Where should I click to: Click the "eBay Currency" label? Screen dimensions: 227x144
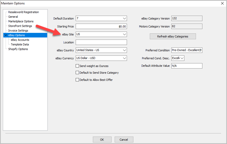(x=65, y=58)
